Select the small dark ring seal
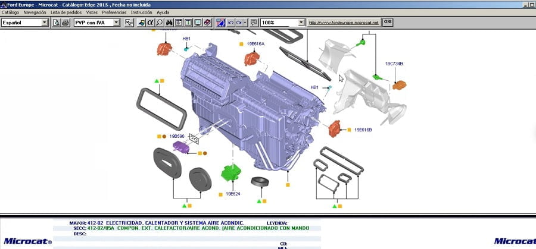 (x=261, y=181)
